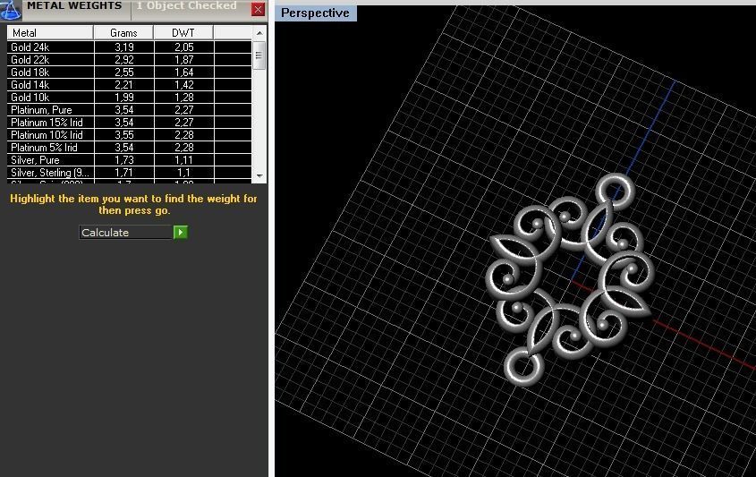
Task: Click the Metal Weights scale icon
Action: (x=10, y=9)
